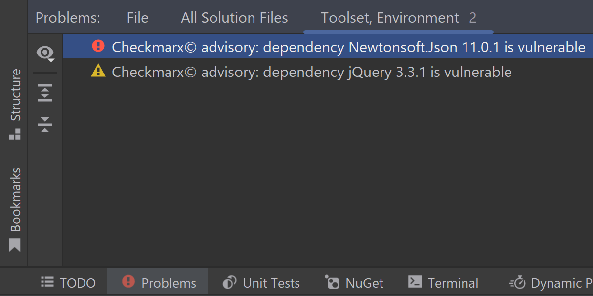Click the Expand All icon

45,93
